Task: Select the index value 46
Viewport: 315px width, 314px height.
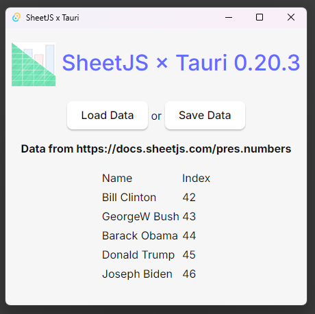Action: [189, 274]
